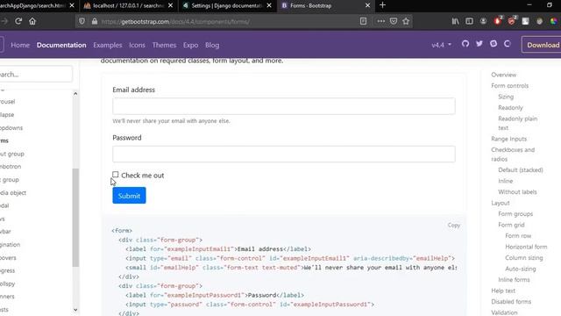
Task: Open Expo in Bootstrap navbar
Action: tap(190, 45)
